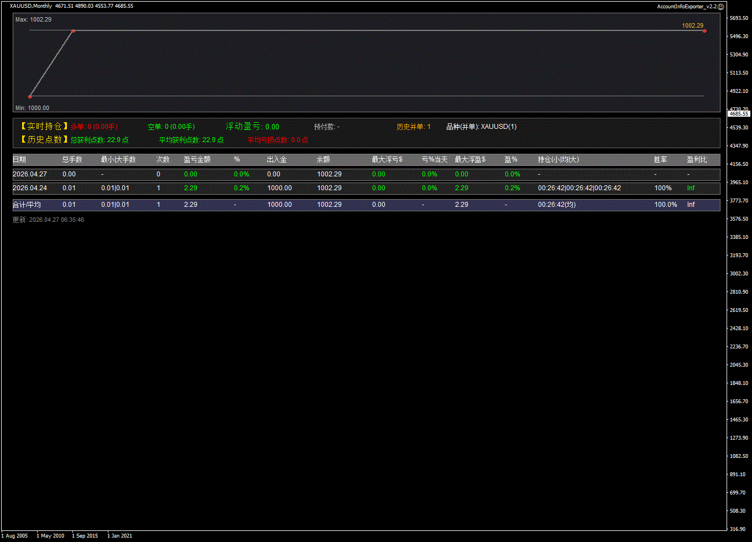Click the 3002.70 price scale level
The height and width of the screenshot is (542, 752).
click(739, 274)
